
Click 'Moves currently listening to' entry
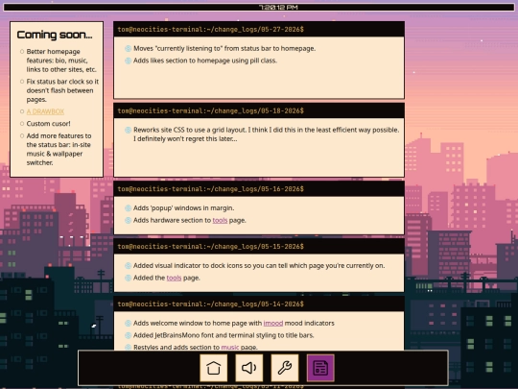click(224, 49)
